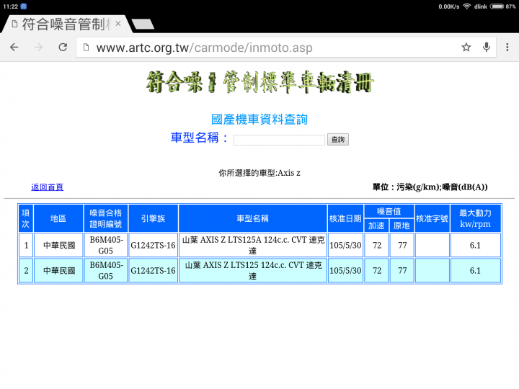This screenshot has width=519, height=389.
Task: Open the Chrome three-dot menu
Action: (507, 48)
